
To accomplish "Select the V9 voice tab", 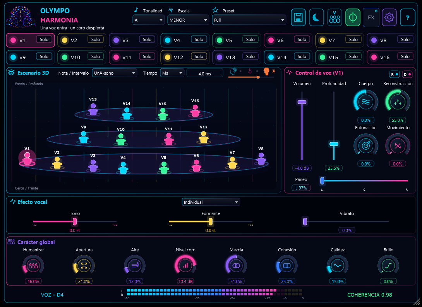I will (30, 57).
